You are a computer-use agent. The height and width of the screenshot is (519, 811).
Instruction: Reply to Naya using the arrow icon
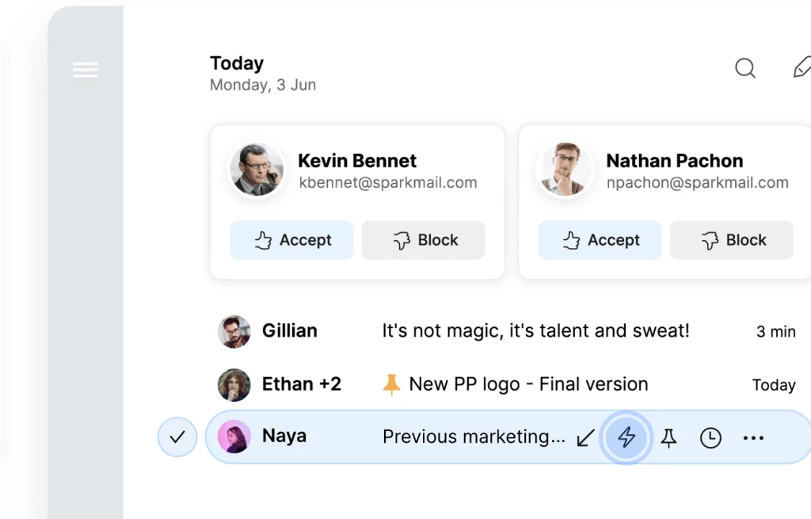click(x=585, y=437)
